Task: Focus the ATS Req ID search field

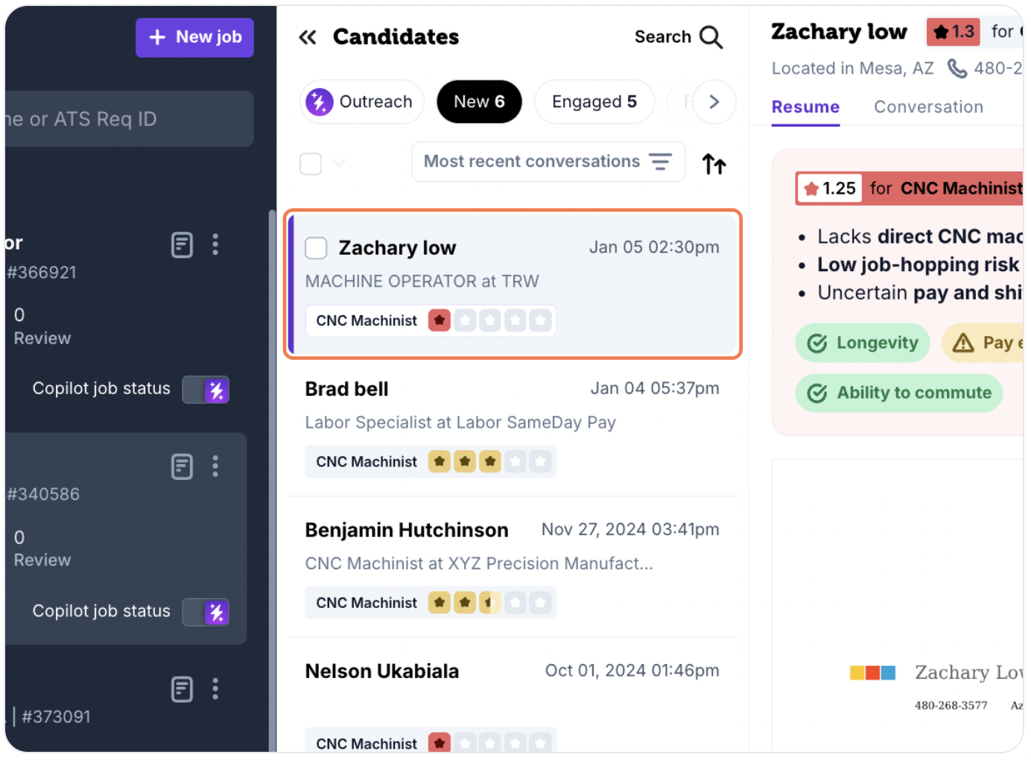Action: click(x=129, y=119)
